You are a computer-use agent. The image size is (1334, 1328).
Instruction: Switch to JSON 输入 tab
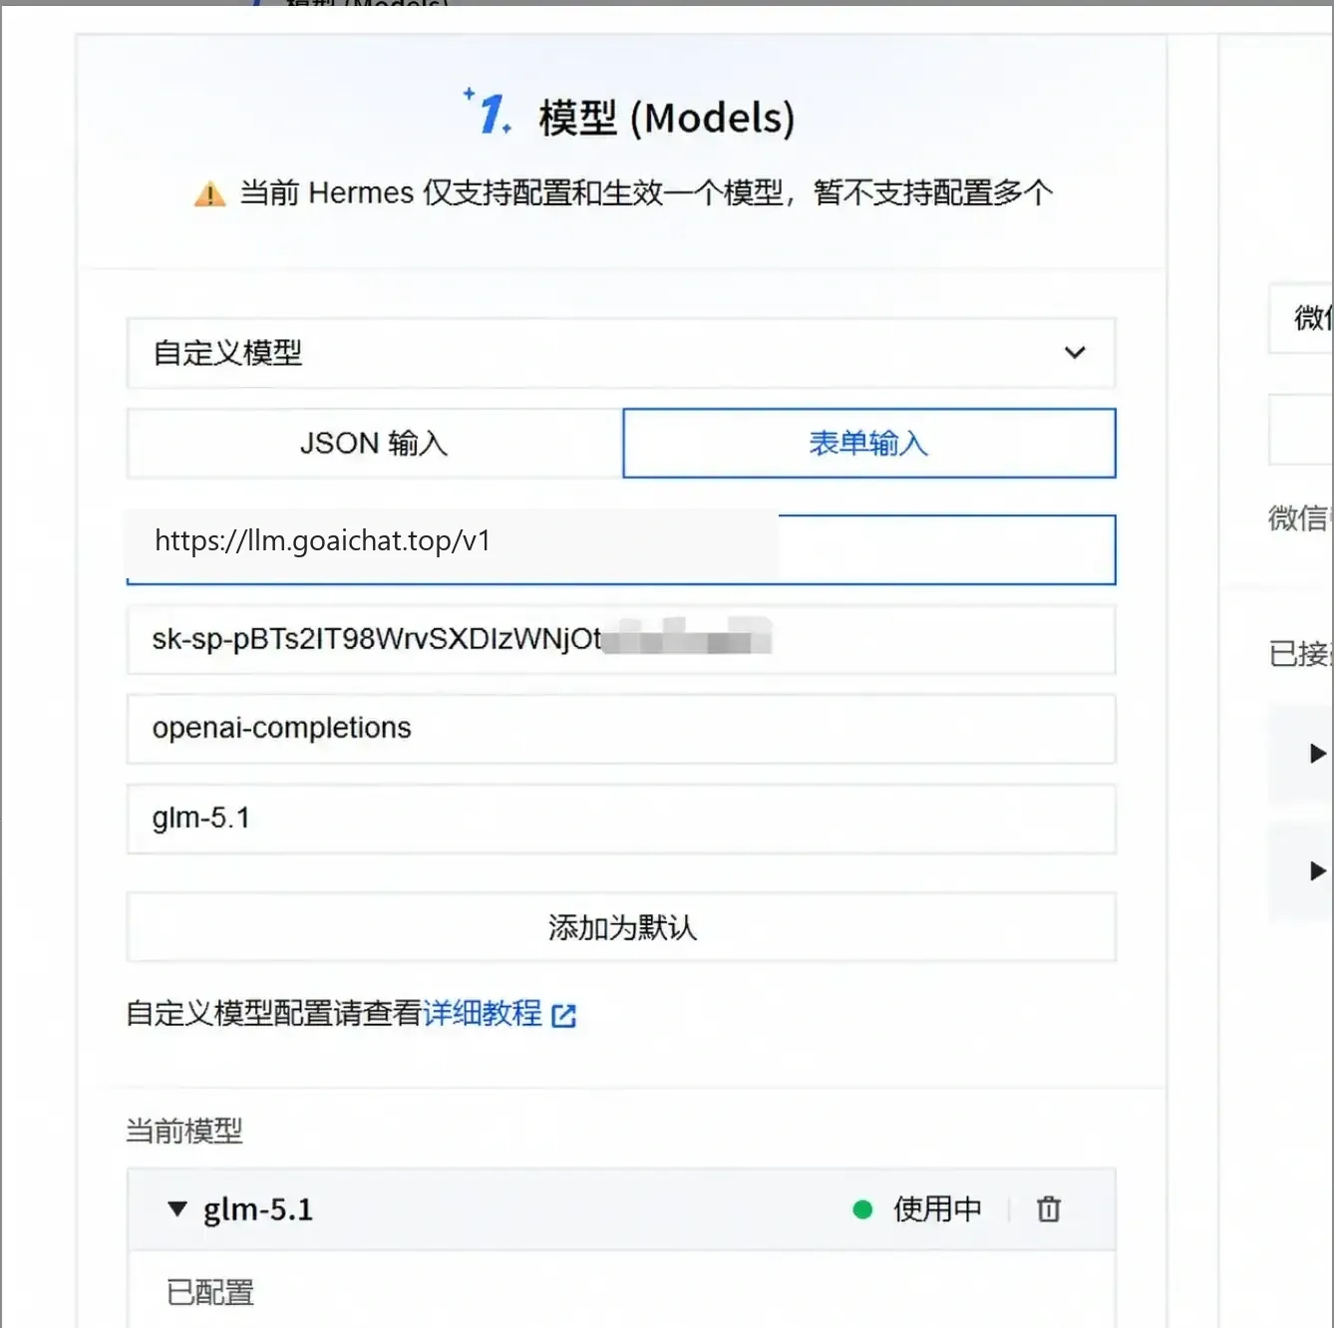point(375,443)
